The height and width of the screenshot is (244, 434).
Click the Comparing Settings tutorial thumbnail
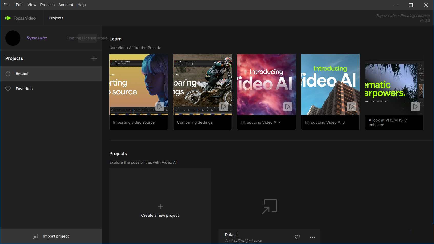click(x=202, y=84)
